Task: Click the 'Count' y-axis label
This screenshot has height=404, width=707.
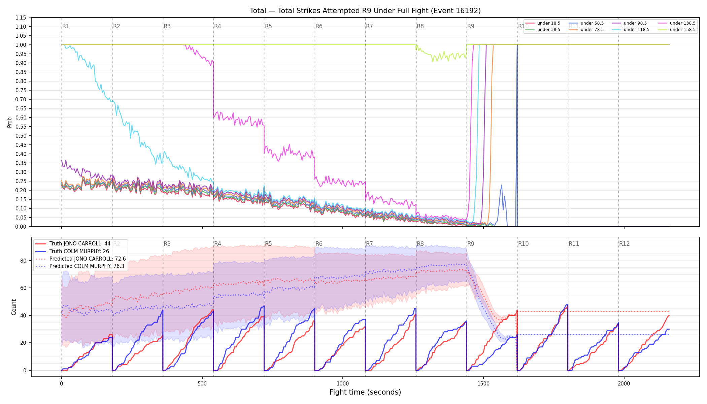Action: click(14, 307)
